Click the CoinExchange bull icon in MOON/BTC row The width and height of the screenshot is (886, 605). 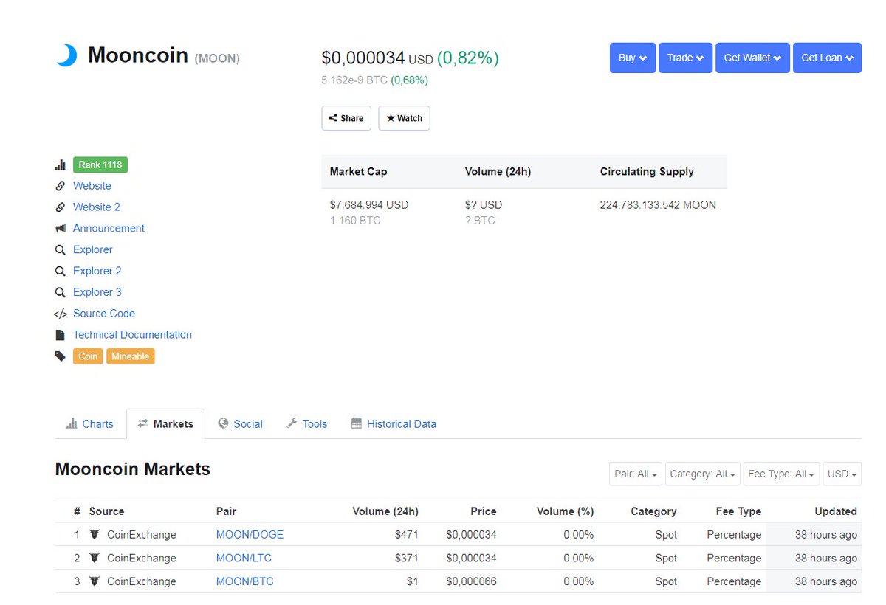(95, 581)
